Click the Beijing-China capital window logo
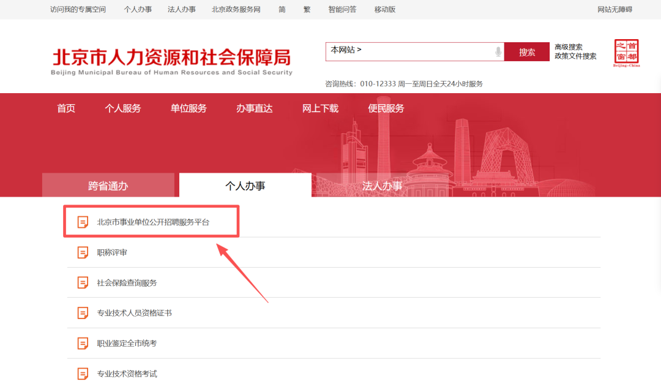Screen dimensions: 661x384 point(627,53)
